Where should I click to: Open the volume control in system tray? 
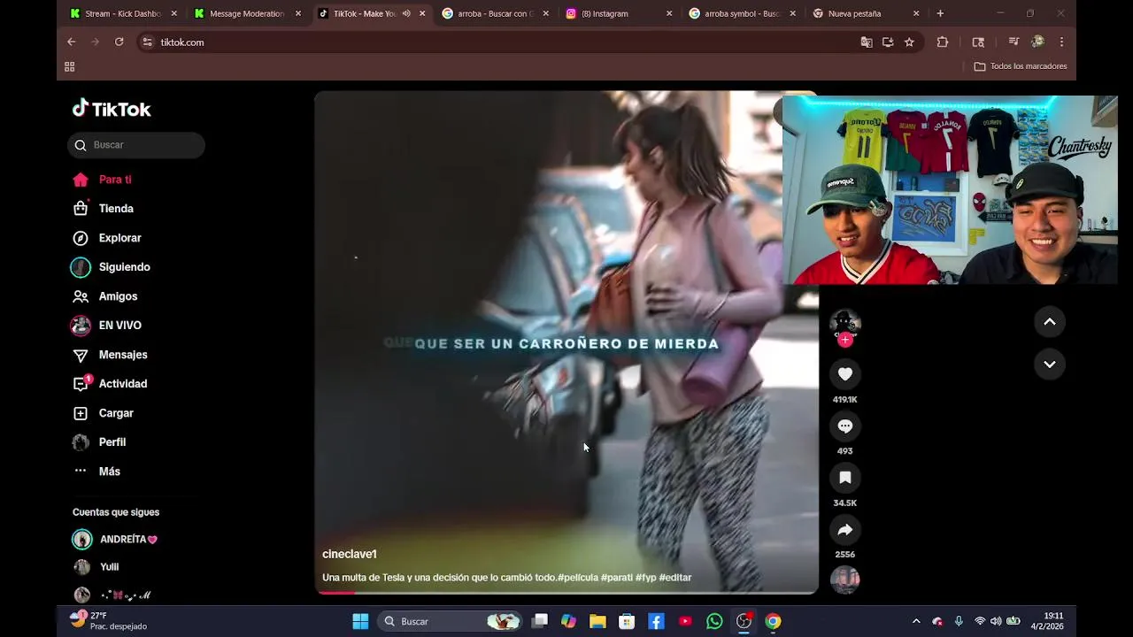tap(996, 621)
